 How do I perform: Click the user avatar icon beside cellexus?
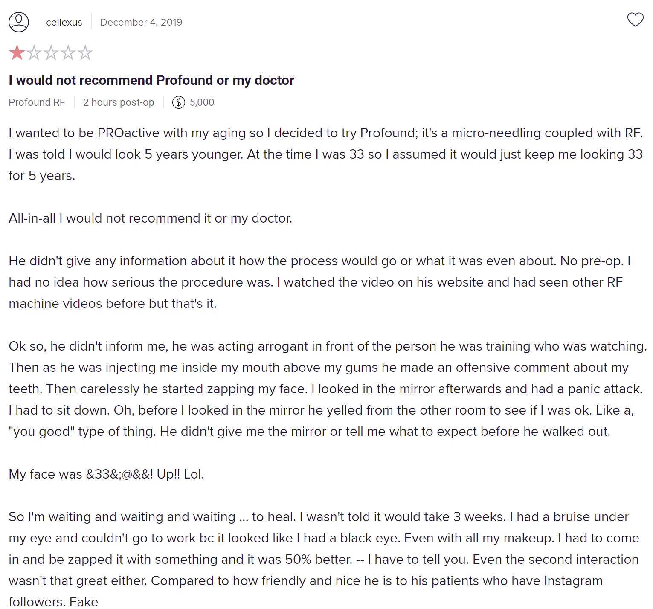pos(19,22)
